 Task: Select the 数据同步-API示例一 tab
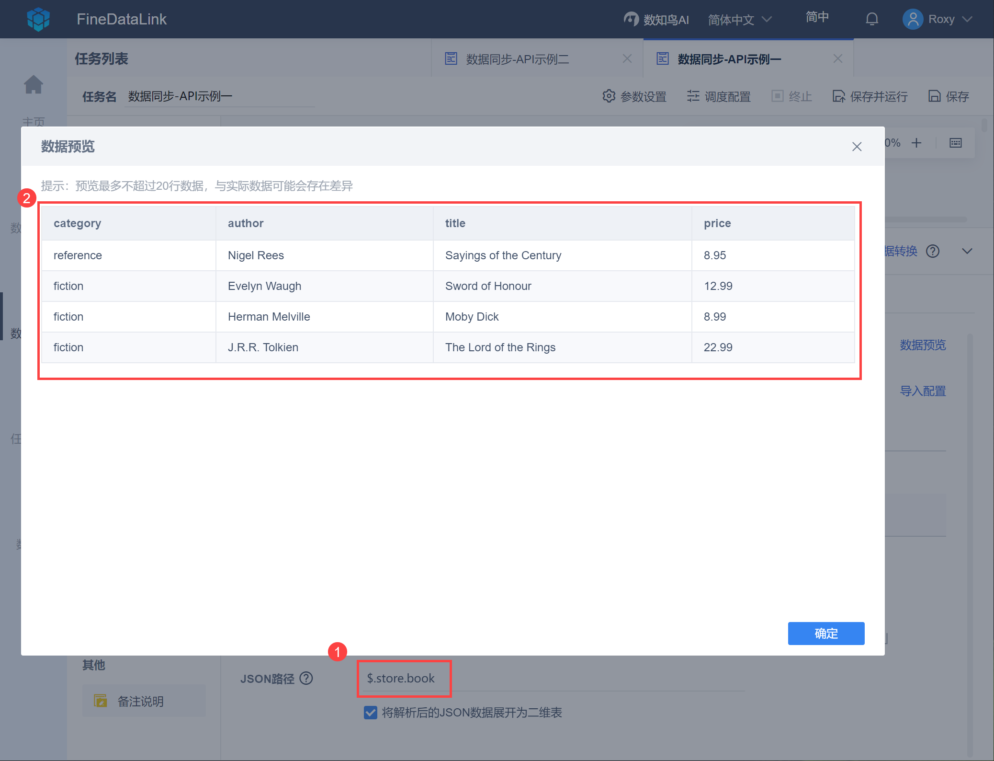click(729, 59)
